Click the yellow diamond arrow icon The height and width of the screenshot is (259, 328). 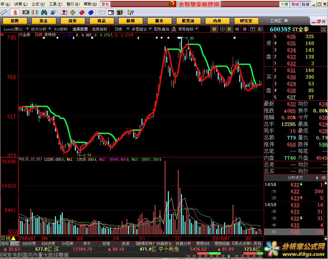coord(73,13)
